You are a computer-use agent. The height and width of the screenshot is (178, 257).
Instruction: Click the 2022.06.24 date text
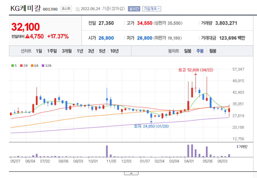[x=91, y=9]
